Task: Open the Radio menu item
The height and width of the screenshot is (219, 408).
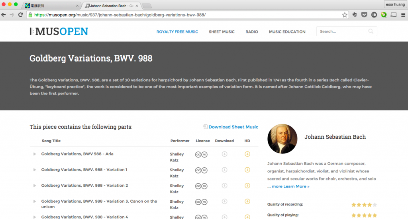Action: click(x=252, y=32)
